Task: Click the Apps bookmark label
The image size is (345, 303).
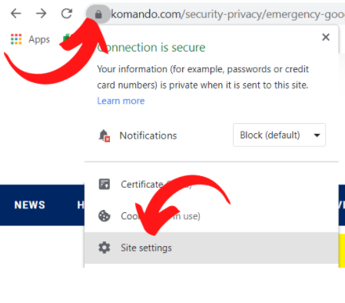Action: coord(39,39)
